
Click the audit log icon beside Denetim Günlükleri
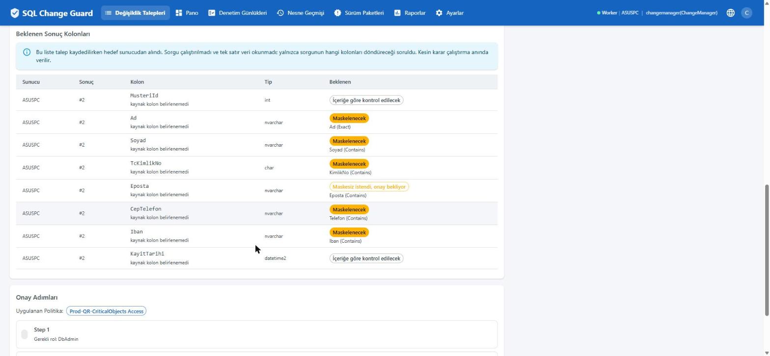point(212,13)
